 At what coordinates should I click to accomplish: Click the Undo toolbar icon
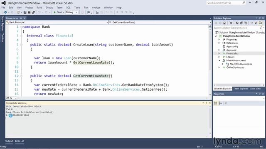[x=39, y=12]
